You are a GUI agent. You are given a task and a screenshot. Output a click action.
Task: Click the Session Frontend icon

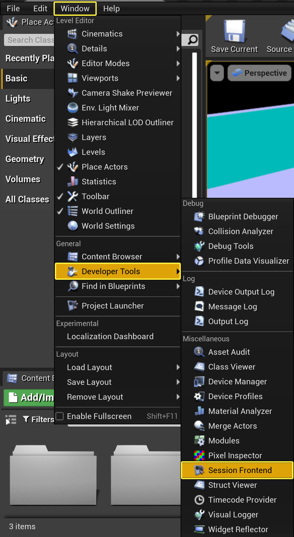point(199,470)
